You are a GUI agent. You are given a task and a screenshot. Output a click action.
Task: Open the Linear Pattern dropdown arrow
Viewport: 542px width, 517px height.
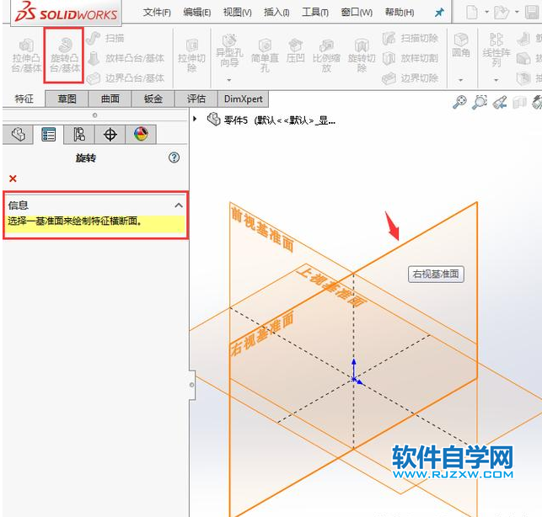pos(496,80)
